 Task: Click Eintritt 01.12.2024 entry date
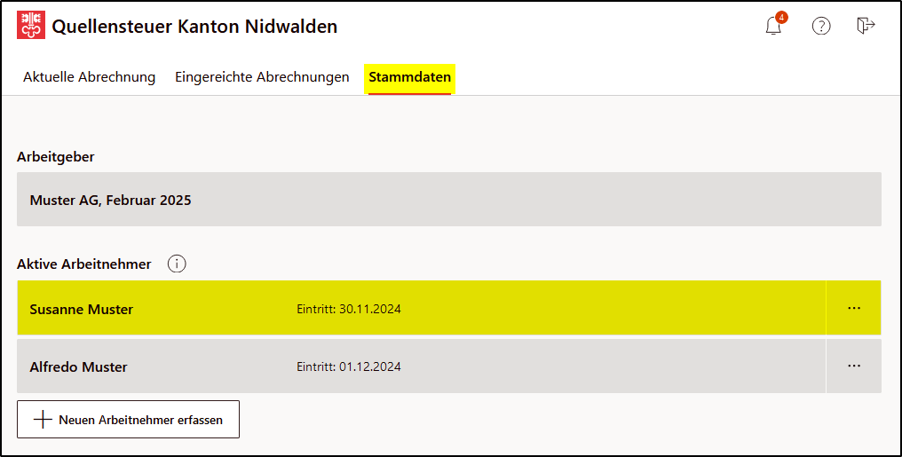[x=349, y=366]
